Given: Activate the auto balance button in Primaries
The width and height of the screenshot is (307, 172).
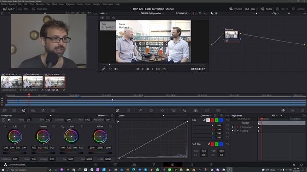Looking at the screenshot, I should (4, 120).
